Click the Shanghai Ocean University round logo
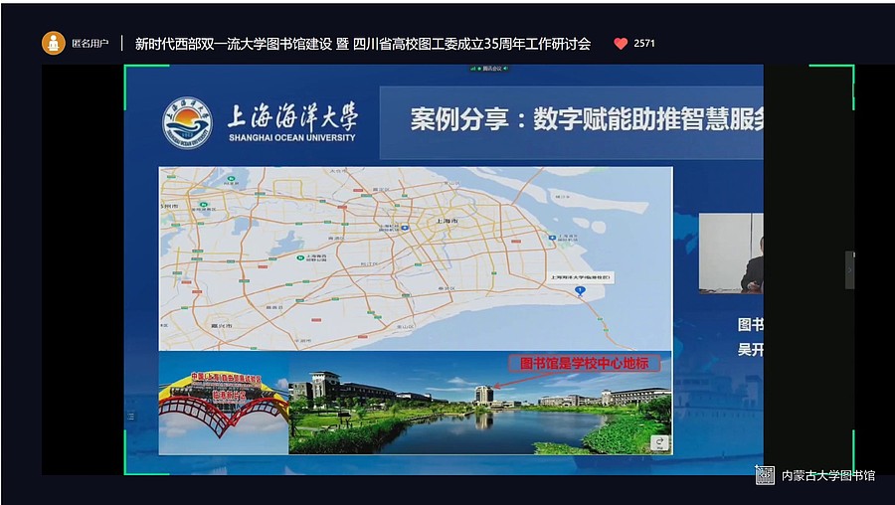The height and width of the screenshot is (505, 895). click(x=187, y=122)
